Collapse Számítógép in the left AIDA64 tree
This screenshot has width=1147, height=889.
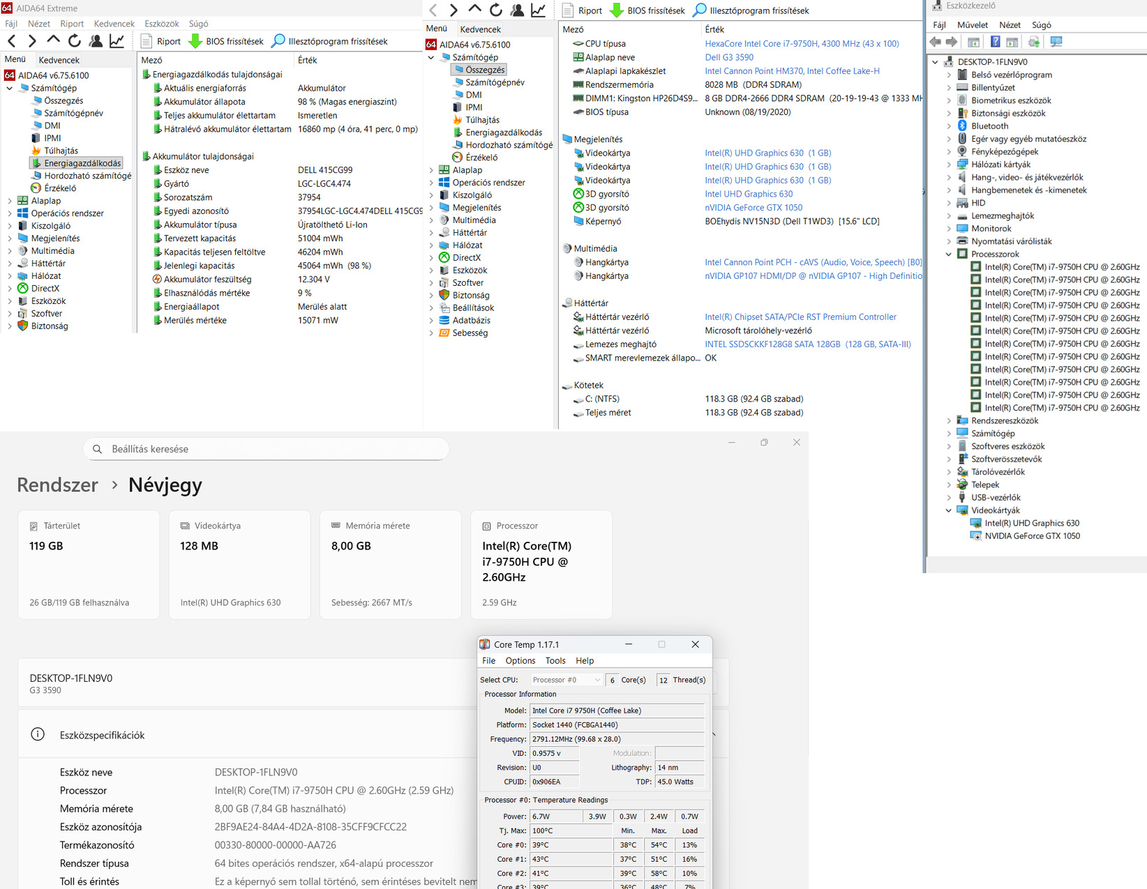(x=9, y=88)
